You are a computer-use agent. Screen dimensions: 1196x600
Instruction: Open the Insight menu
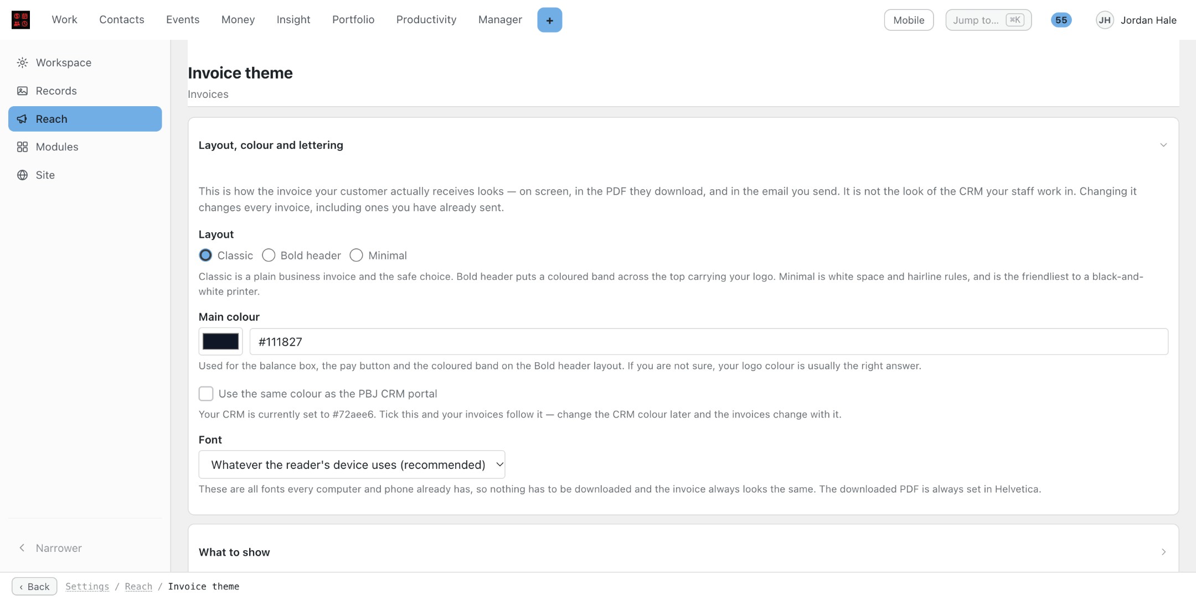(293, 20)
